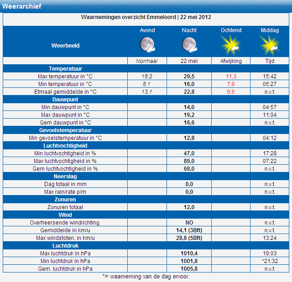Click the Luchtdruk section header
Screen dimensions: 292x282
(65, 246)
